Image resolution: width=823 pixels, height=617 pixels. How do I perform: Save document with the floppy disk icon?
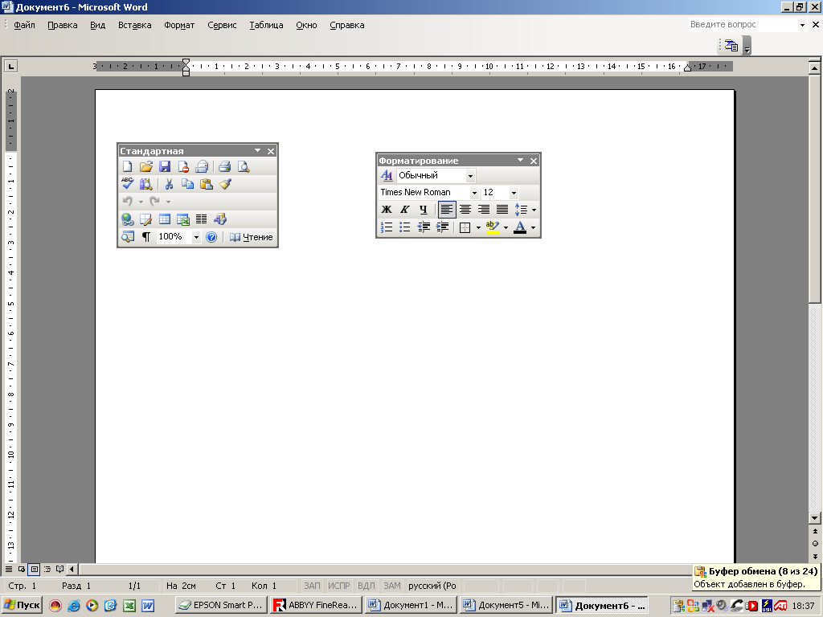point(165,167)
